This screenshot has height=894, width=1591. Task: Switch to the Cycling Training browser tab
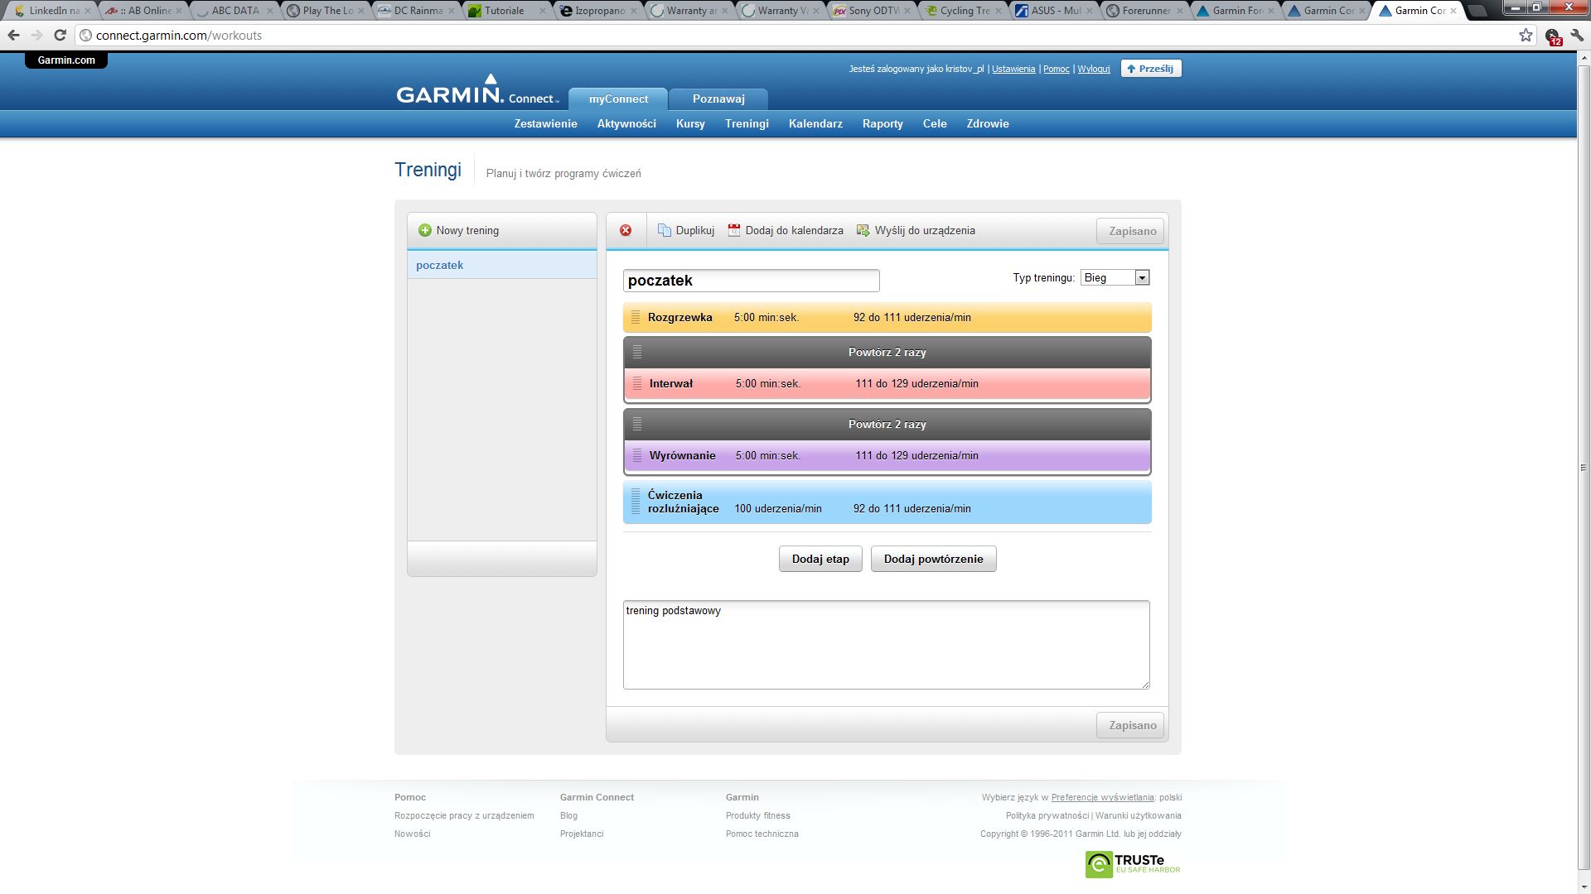pos(963,11)
